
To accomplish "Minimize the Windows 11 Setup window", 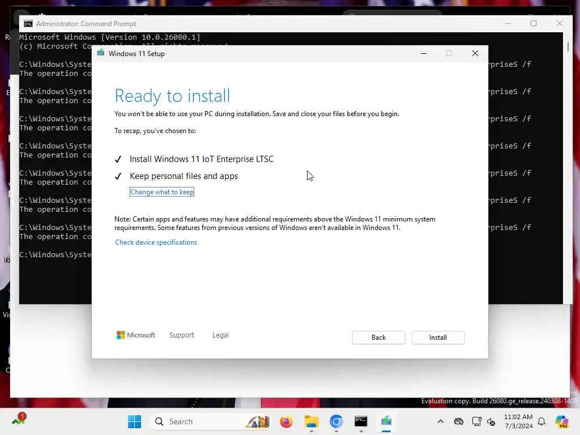I will 424,53.
